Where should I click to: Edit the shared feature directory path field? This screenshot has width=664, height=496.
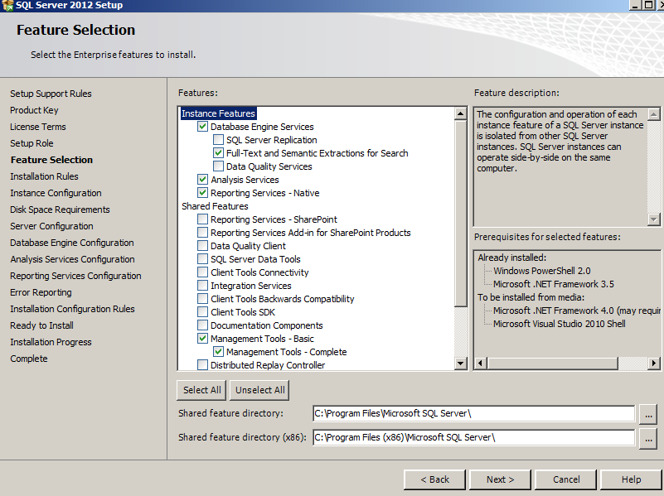tap(473, 413)
